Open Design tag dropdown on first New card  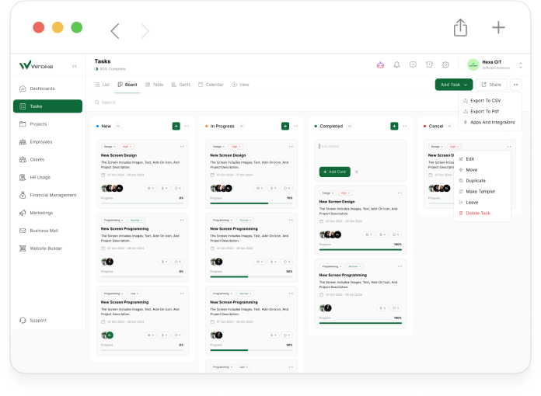110,147
